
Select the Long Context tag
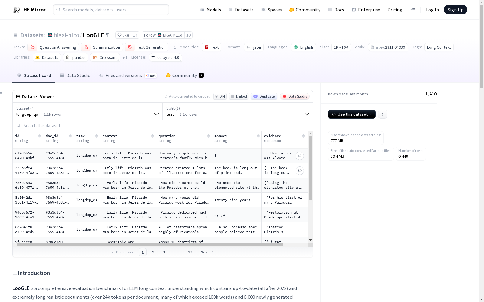pos(439,47)
